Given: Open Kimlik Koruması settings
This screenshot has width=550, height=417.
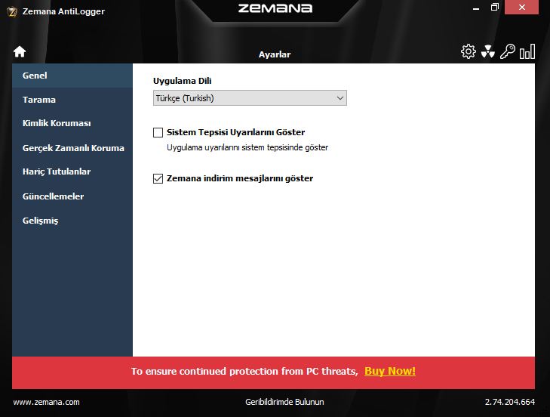Looking at the screenshot, I should 72,123.
